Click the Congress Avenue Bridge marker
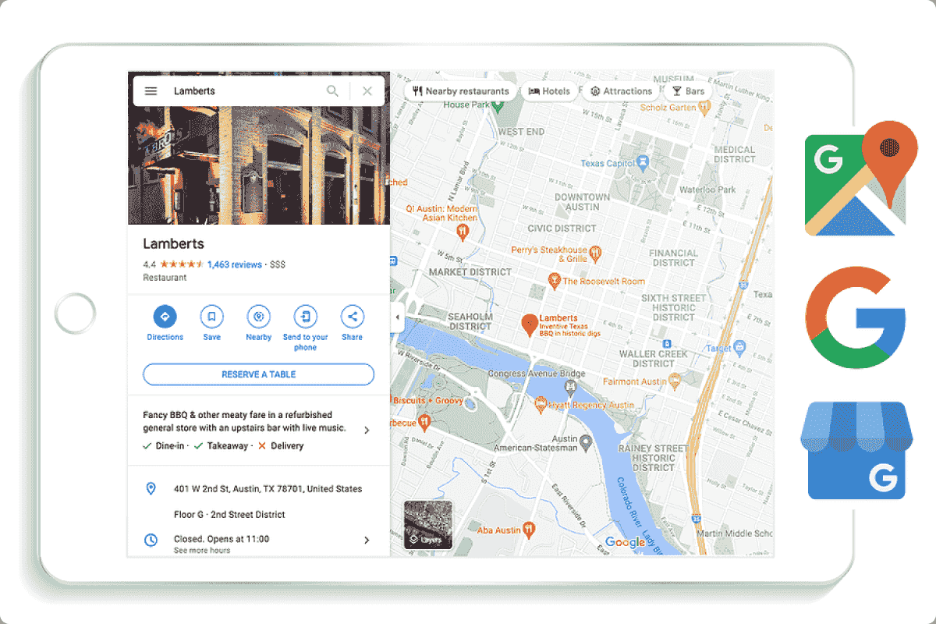The image size is (936, 624). [571, 388]
